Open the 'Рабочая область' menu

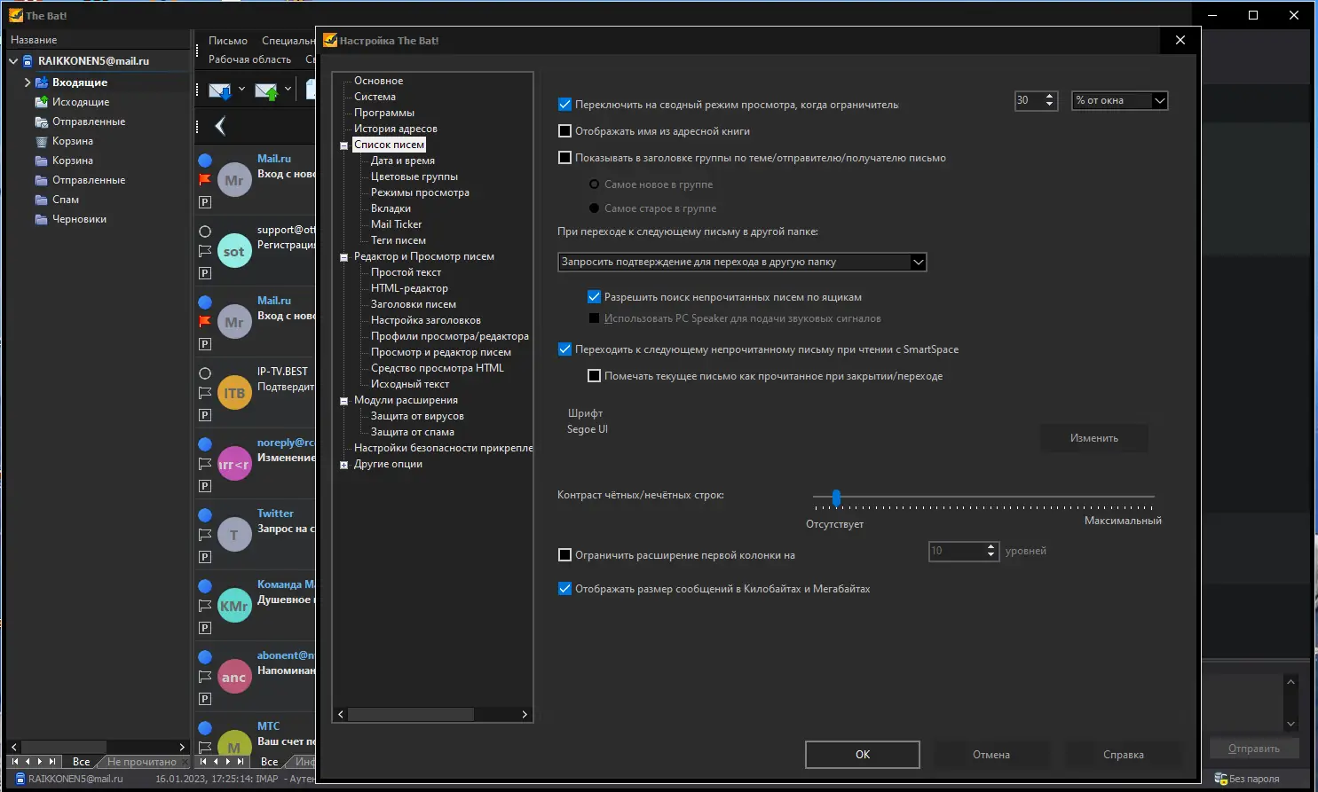click(x=249, y=59)
